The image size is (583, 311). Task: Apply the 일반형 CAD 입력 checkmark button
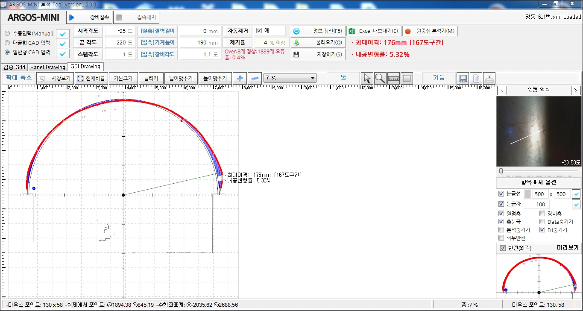pyautogui.click(x=63, y=53)
